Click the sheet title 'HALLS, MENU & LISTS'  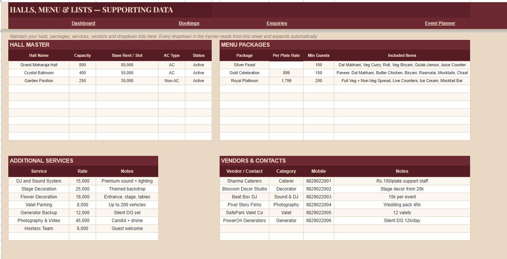pos(92,10)
